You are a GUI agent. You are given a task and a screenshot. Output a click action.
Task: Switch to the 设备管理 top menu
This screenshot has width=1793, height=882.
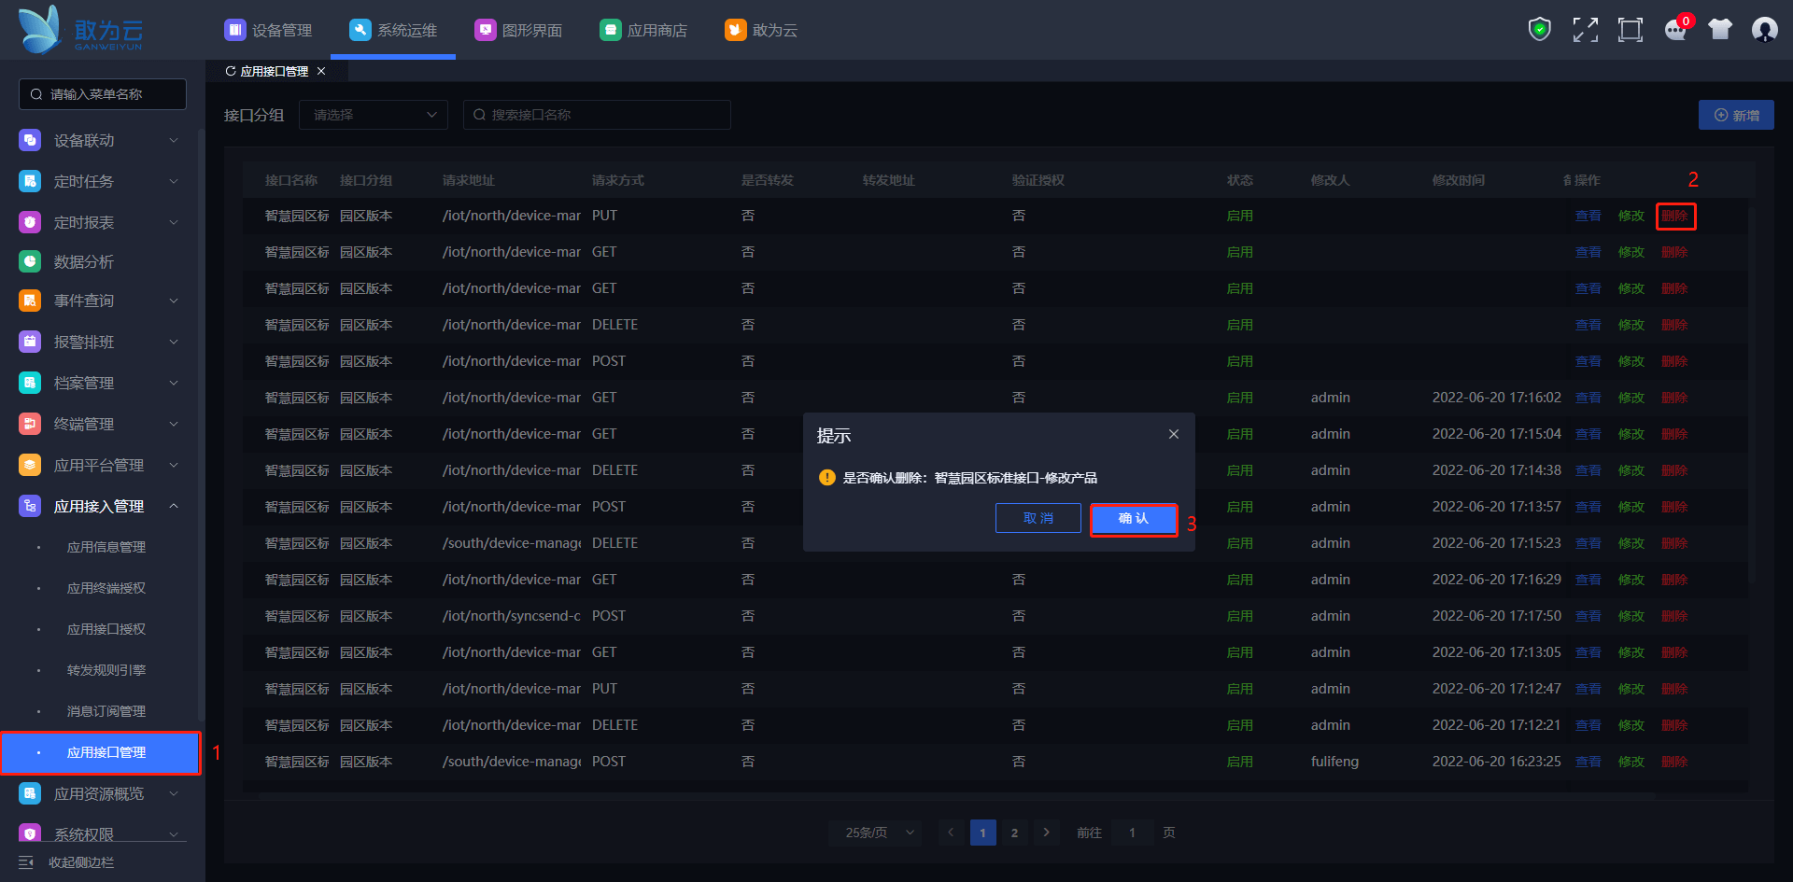(x=269, y=31)
